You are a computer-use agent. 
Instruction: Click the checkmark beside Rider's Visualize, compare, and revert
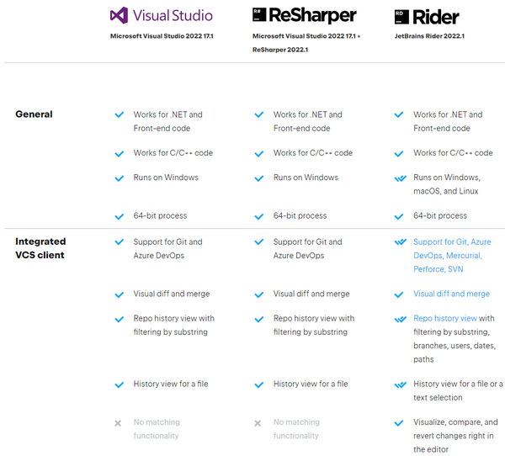click(400, 422)
